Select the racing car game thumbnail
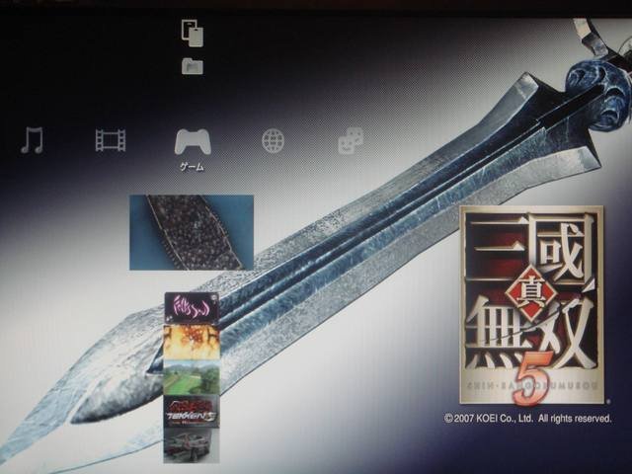Image resolution: width=632 pixels, height=474 pixels. click(x=192, y=445)
